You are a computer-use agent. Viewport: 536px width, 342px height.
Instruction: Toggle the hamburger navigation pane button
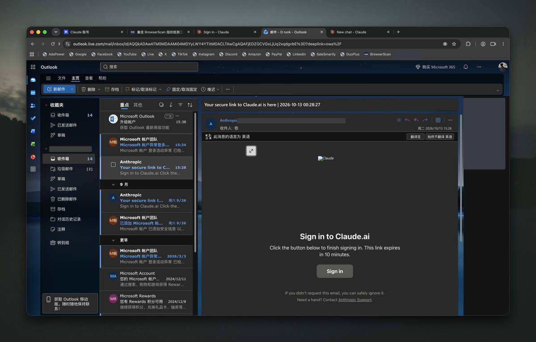(48, 78)
